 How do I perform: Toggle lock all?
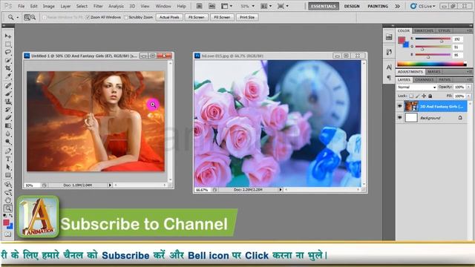[x=430, y=96]
